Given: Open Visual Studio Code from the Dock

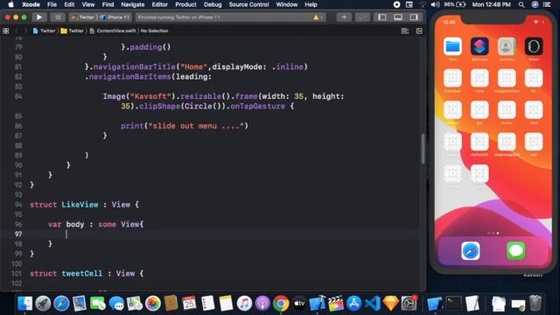Looking at the screenshot, I should (373, 304).
